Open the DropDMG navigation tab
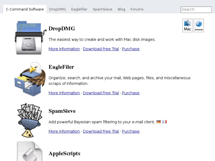The image size is (215, 161). [x=57, y=9]
